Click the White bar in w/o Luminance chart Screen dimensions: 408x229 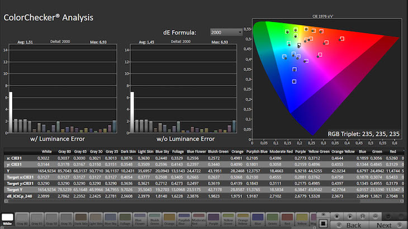(132, 112)
